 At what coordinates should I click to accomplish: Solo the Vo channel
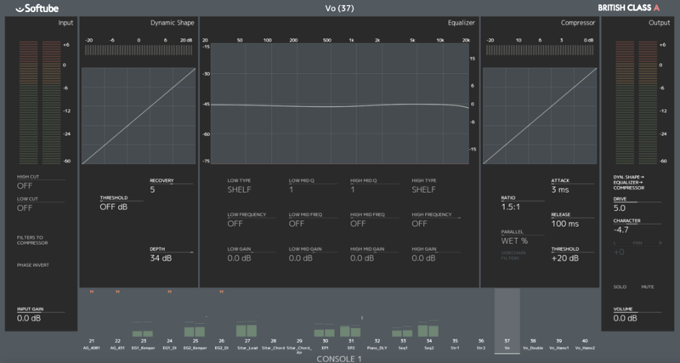(620, 287)
